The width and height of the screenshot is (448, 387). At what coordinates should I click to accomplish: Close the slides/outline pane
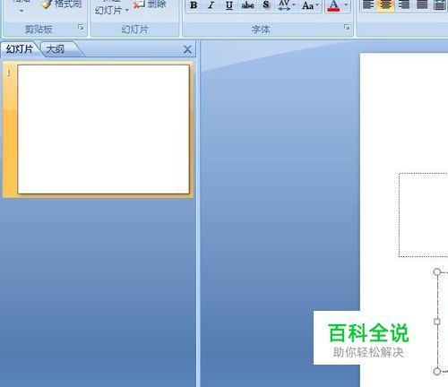pyautogui.click(x=187, y=49)
